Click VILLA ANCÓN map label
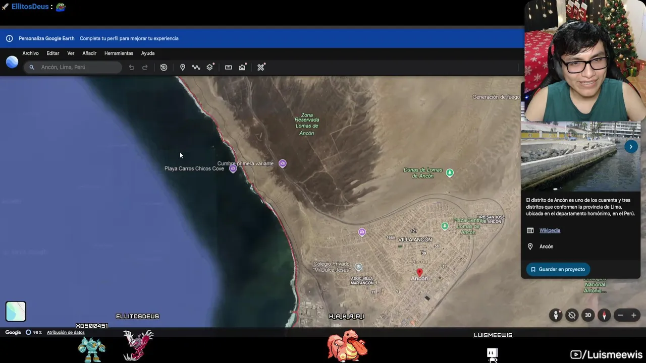The height and width of the screenshot is (363, 646). tap(415, 239)
